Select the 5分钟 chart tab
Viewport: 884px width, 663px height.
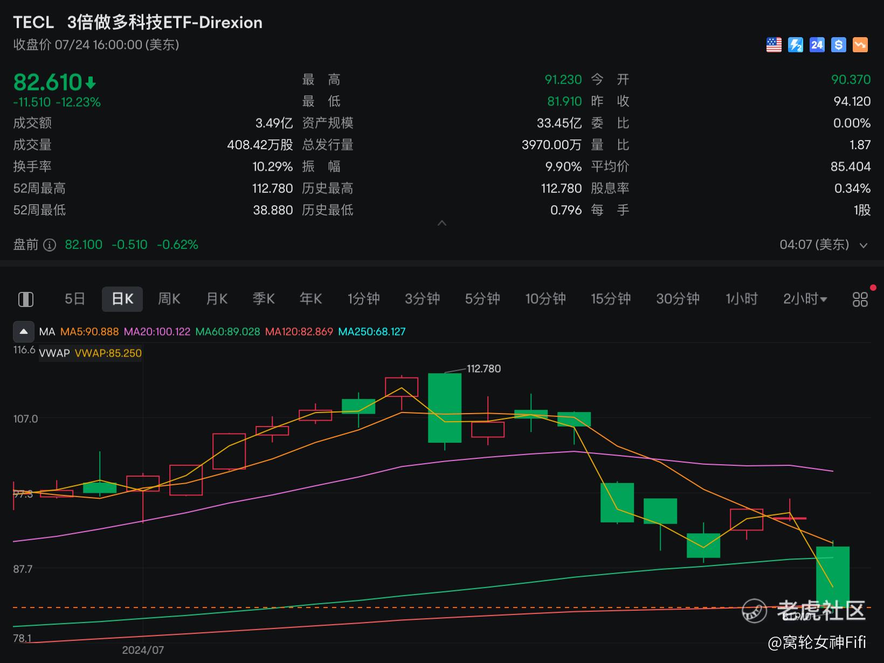483,299
